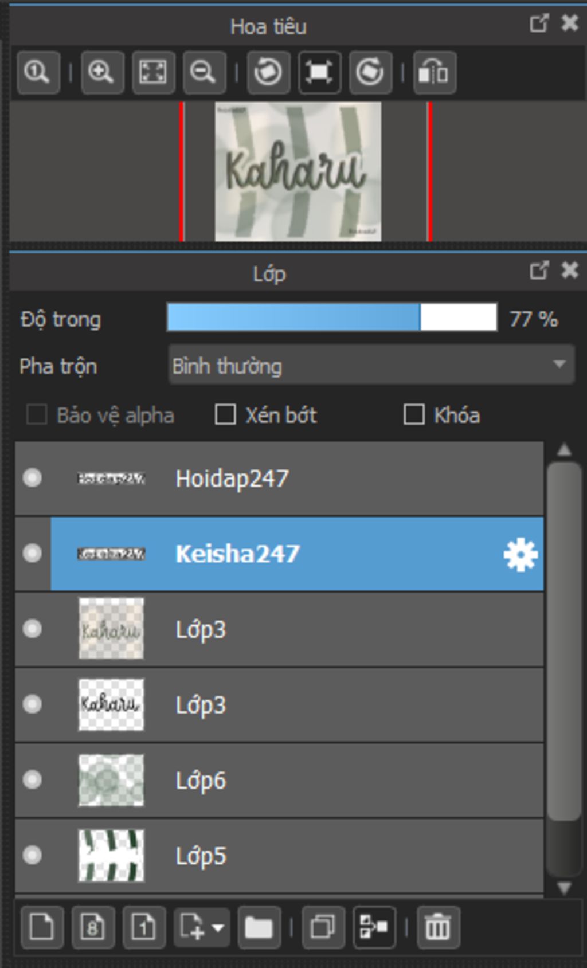Viewport: 587px width, 968px height.
Task: Hide the Hoidap247 layer visibility dot
Action: (x=32, y=478)
